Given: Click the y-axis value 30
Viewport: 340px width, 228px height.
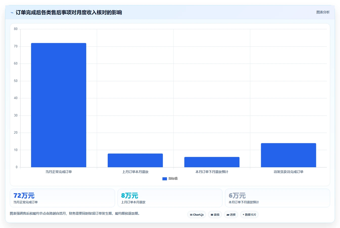Looking at the screenshot, I should [x=16, y=116].
